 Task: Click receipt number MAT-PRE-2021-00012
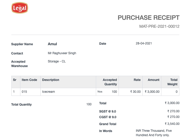159,26
